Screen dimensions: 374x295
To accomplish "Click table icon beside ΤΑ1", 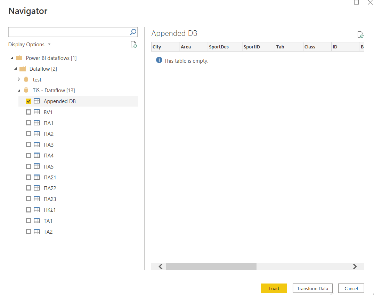I will [x=37, y=220].
